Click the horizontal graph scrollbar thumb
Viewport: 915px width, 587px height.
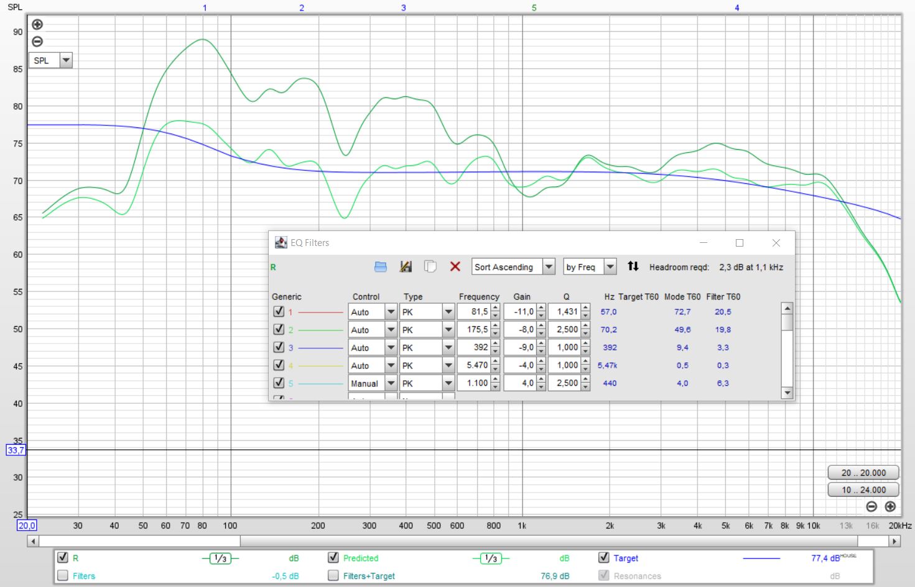point(549,541)
